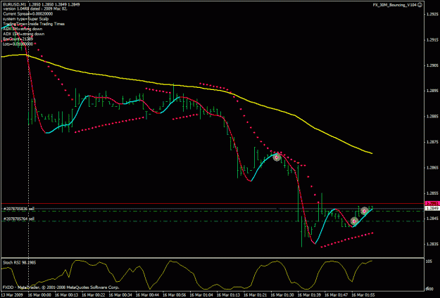
Task: Click the current bid price label 1.2849
Action: tap(432, 209)
